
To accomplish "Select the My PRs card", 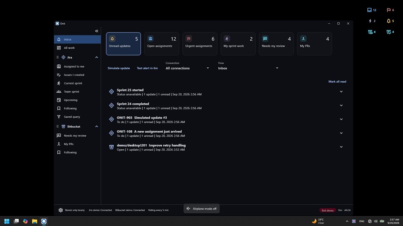I will pyautogui.click(x=315, y=44).
